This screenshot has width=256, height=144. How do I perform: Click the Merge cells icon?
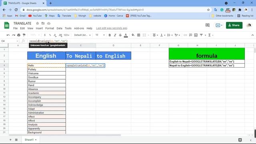144,35
